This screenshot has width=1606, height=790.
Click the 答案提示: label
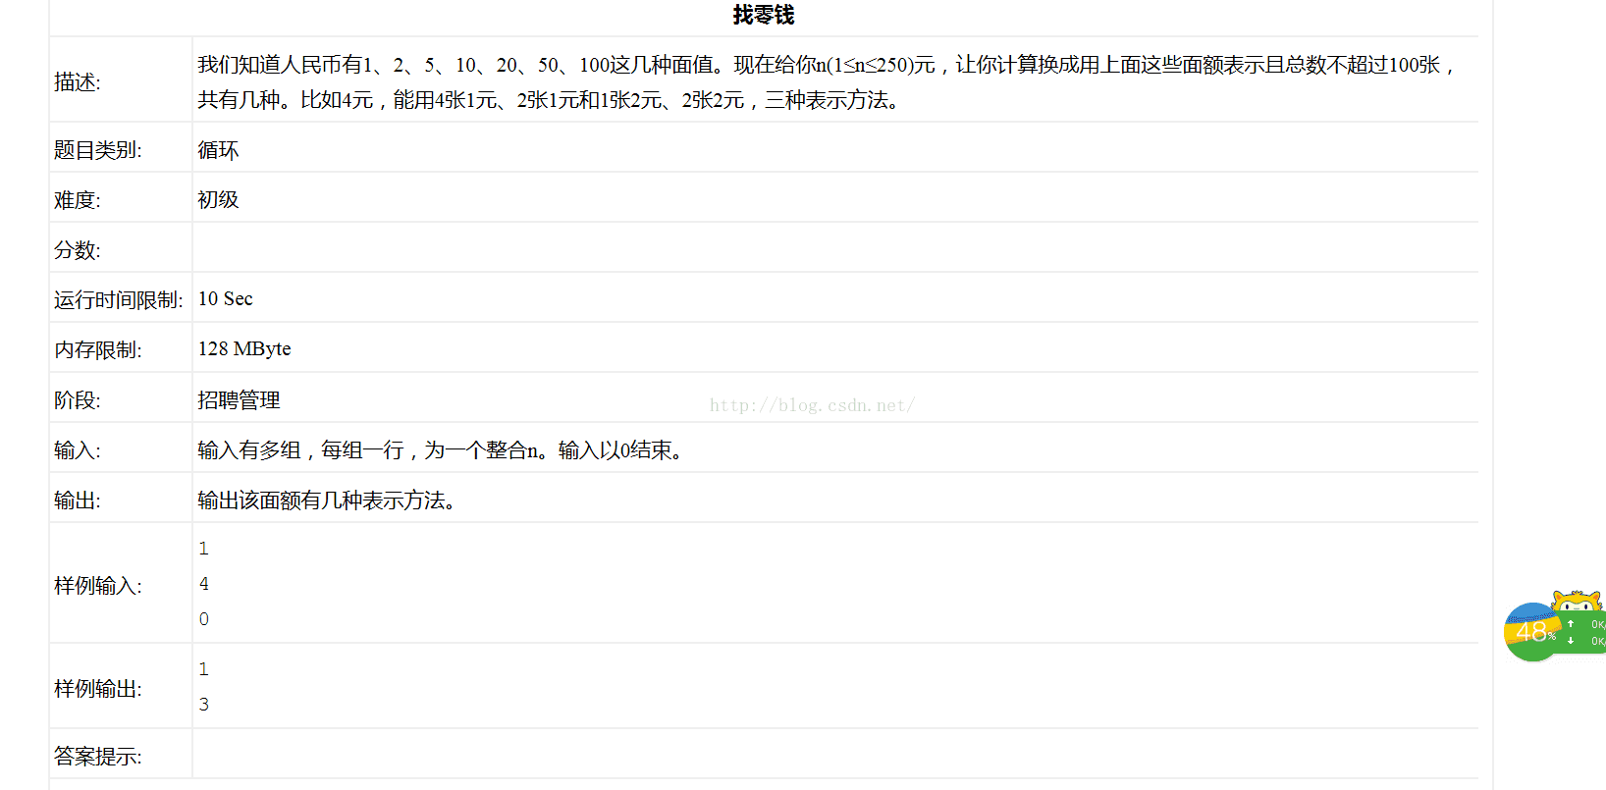click(97, 757)
